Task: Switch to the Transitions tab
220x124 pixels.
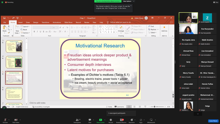Action: click(x=45, y=22)
